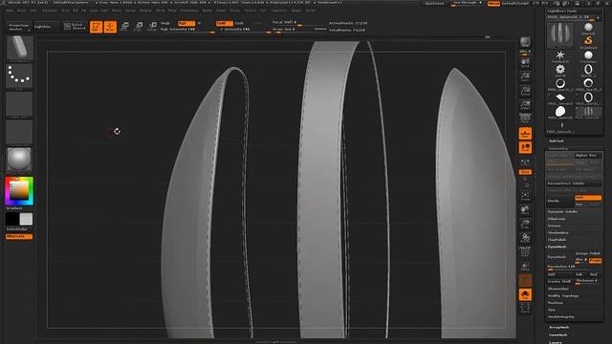Click the Create Shell button
The height and width of the screenshot is (344, 612).
click(x=559, y=281)
